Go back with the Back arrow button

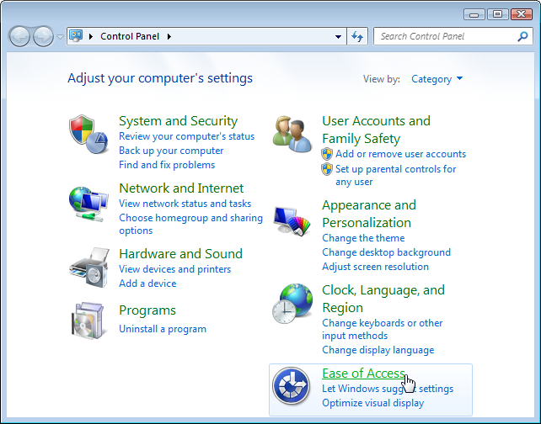coord(19,36)
